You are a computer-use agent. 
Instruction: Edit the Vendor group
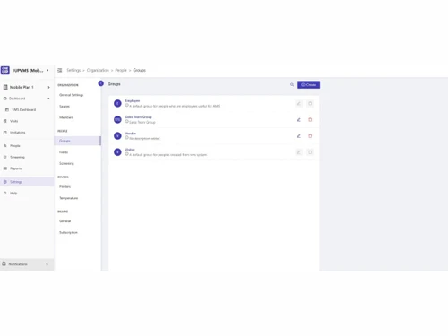pyautogui.click(x=298, y=136)
